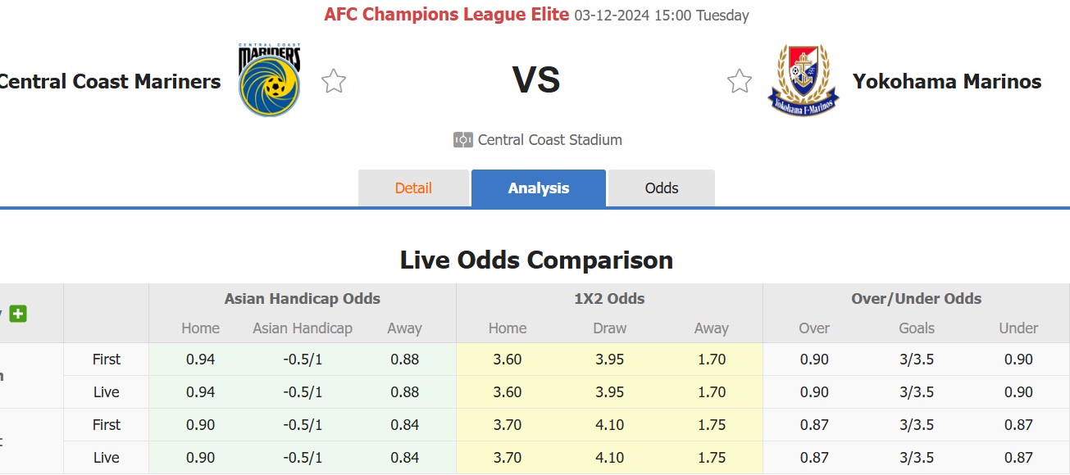Open Central Coast Mariners team name link
Image resolution: width=1070 pixels, height=475 pixels.
click(x=110, y=81)
